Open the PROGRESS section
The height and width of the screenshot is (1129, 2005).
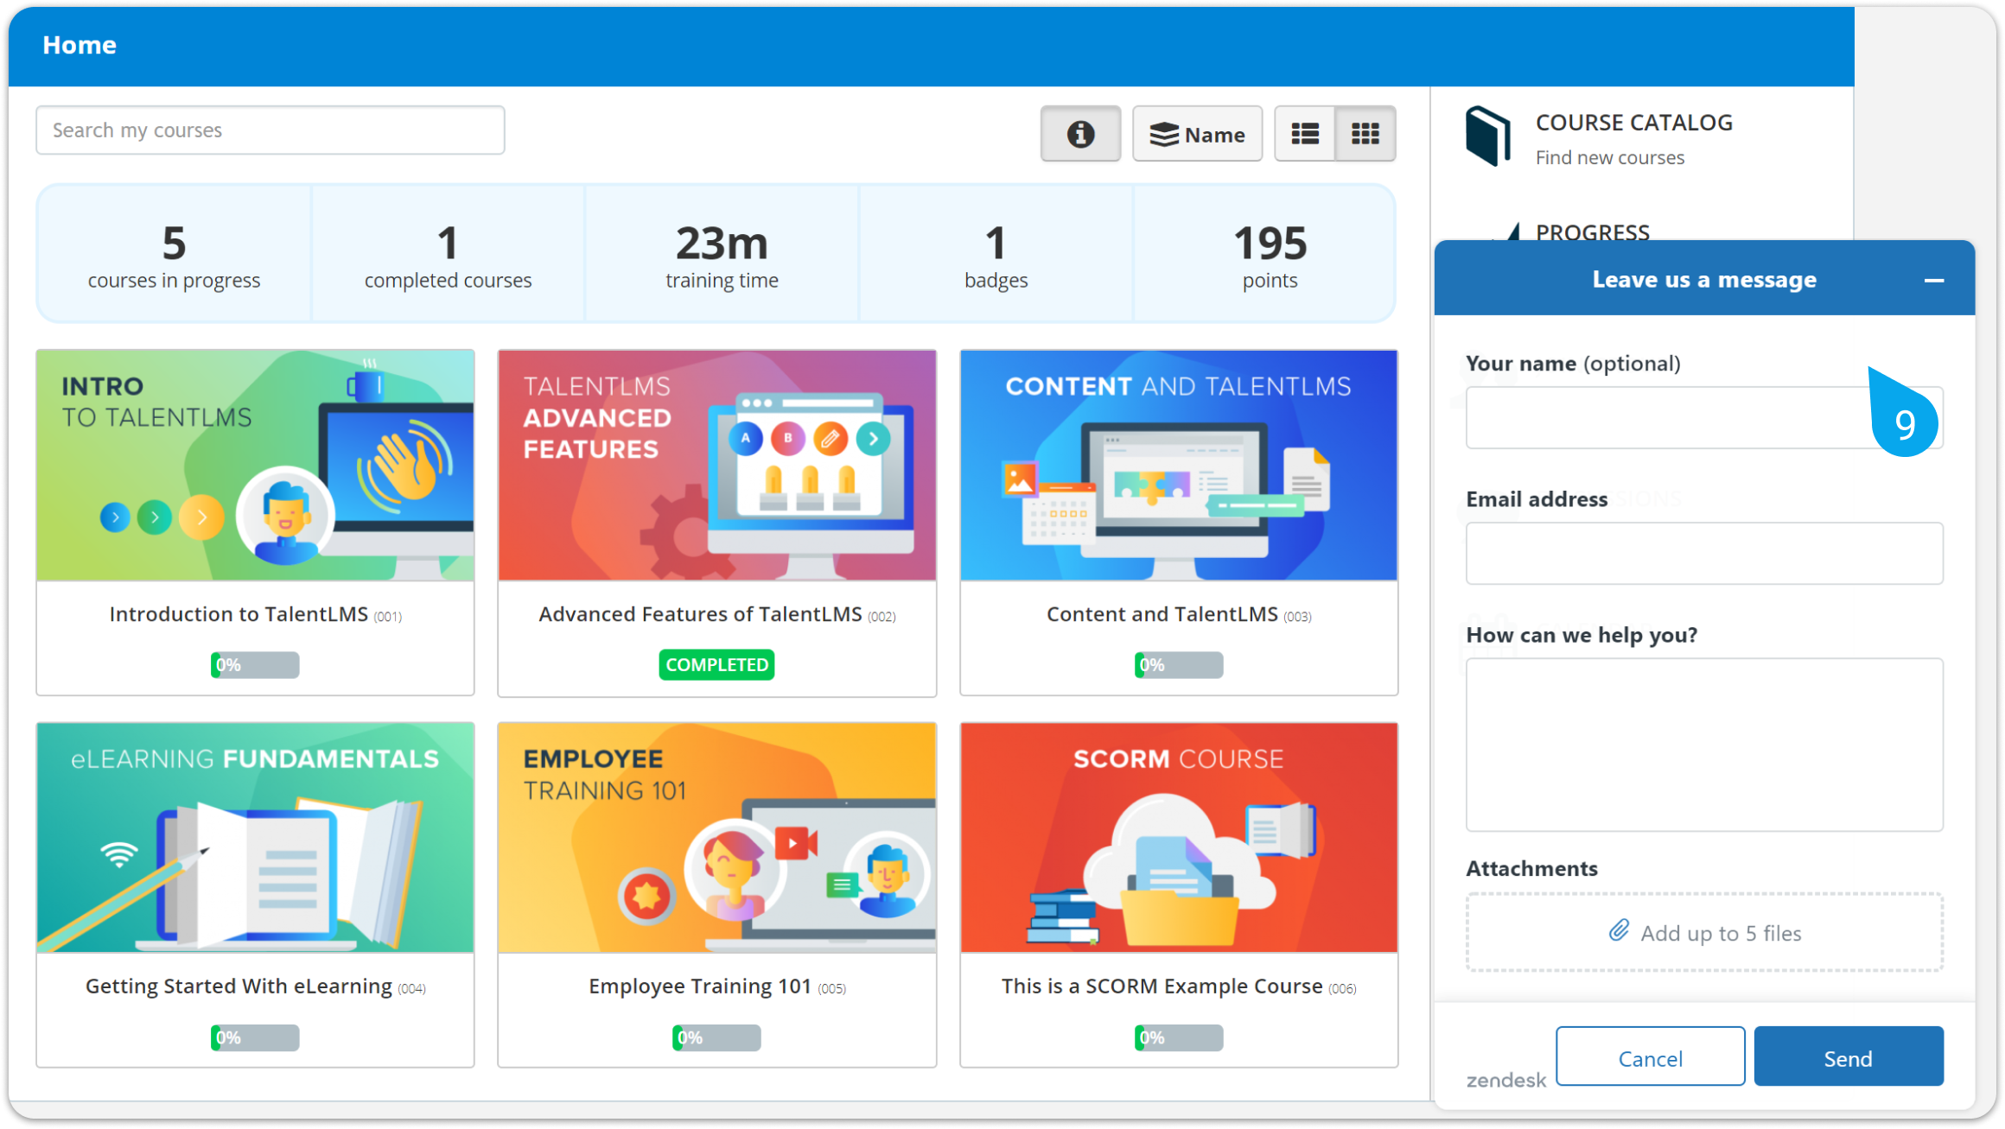(1593, 232)
